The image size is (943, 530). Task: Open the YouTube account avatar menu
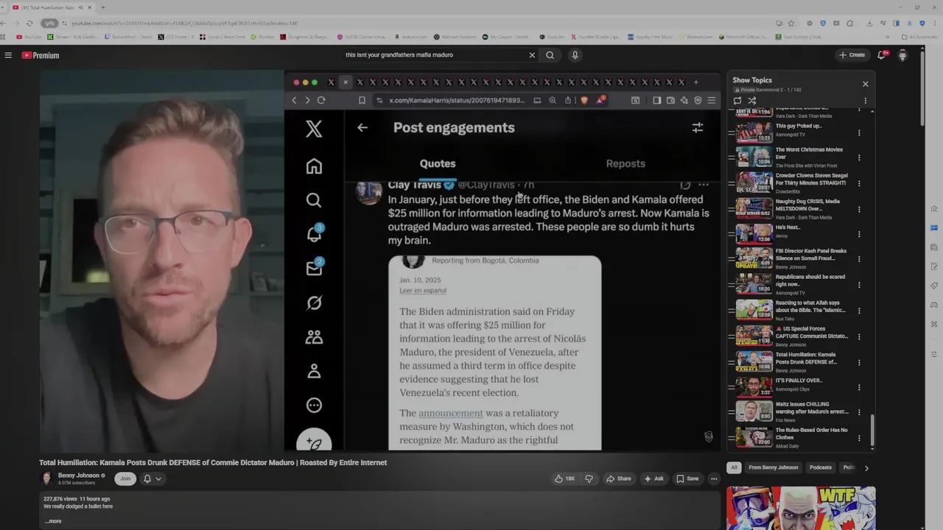902,55
